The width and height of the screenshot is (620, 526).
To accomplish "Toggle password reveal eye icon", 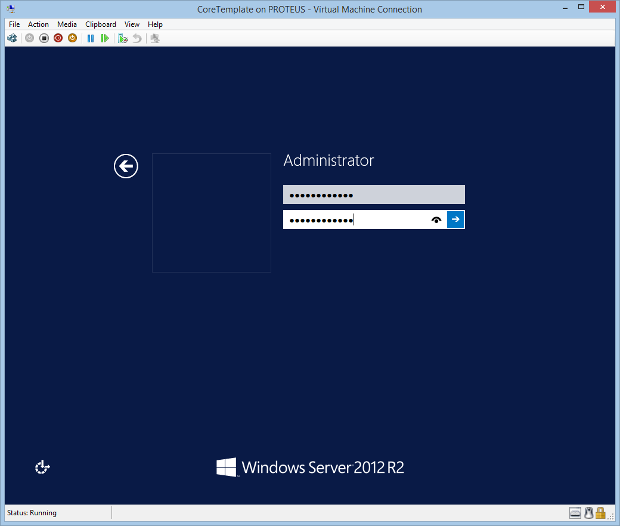I will point(436,219).
